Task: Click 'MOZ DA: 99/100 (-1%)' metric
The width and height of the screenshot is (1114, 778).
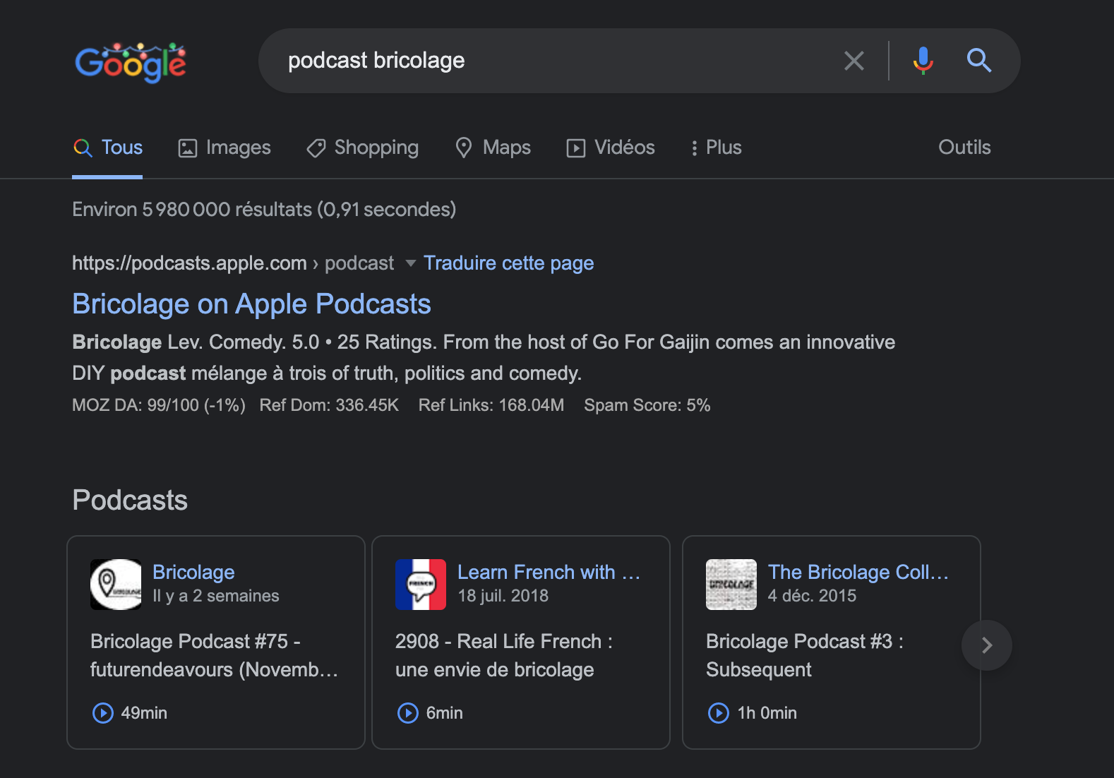Action: pos(159,405)
